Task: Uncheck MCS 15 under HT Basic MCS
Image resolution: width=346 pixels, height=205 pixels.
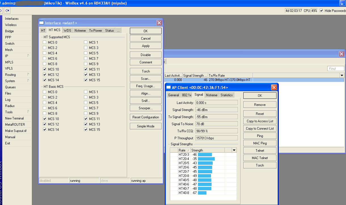Action: 86,130
